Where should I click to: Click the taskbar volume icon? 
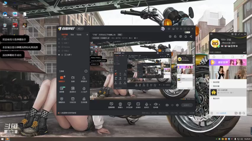coord(242,139)
